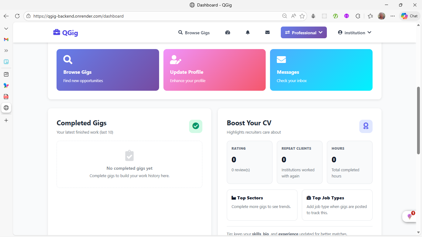Click the floating chat widget with badge

point(410,216)
